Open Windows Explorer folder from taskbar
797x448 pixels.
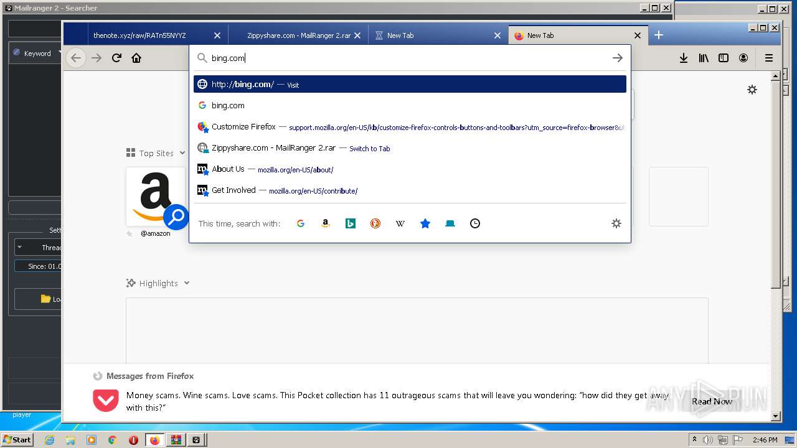[x=70, y=440]
